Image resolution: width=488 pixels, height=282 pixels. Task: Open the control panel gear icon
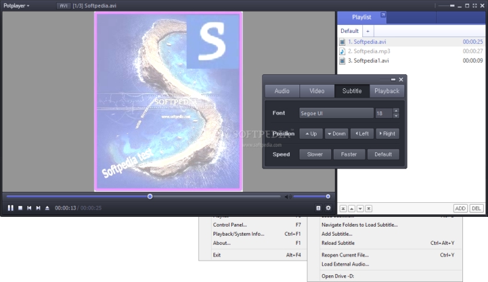coord(328,208)
